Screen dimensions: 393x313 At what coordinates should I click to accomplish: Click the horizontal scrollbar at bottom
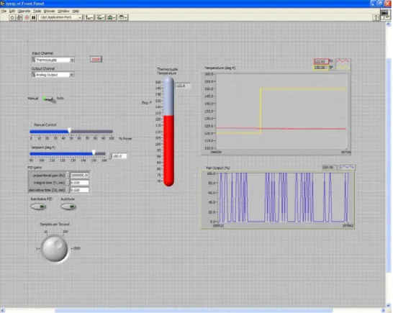coord(194,311)
